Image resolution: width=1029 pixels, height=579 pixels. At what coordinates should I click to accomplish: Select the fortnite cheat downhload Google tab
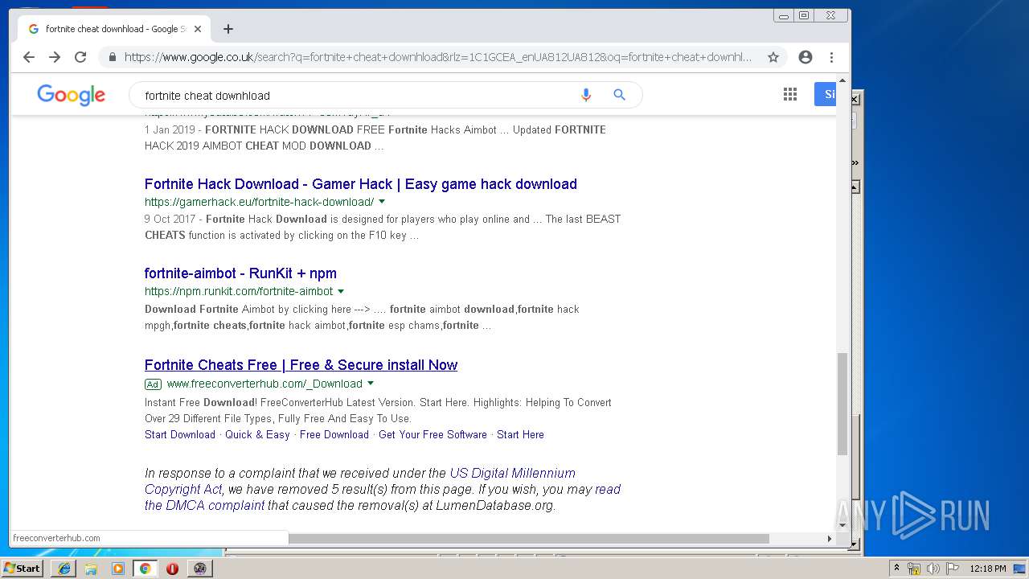(113, 29)
